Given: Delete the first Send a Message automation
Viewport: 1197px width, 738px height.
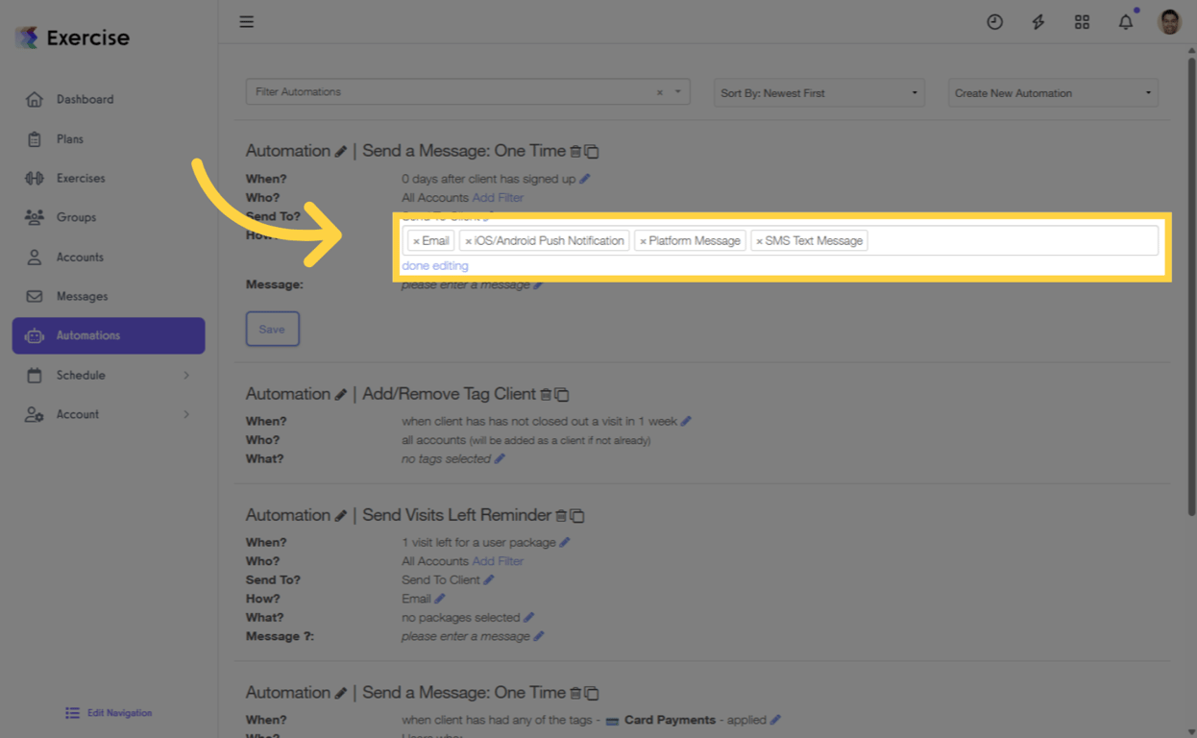Looking at the screenshot, I should click(575, 152).
